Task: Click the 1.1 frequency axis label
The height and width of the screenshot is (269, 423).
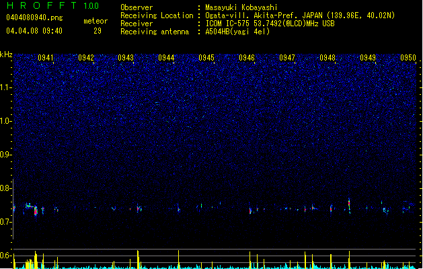Action: coord(5,87)
